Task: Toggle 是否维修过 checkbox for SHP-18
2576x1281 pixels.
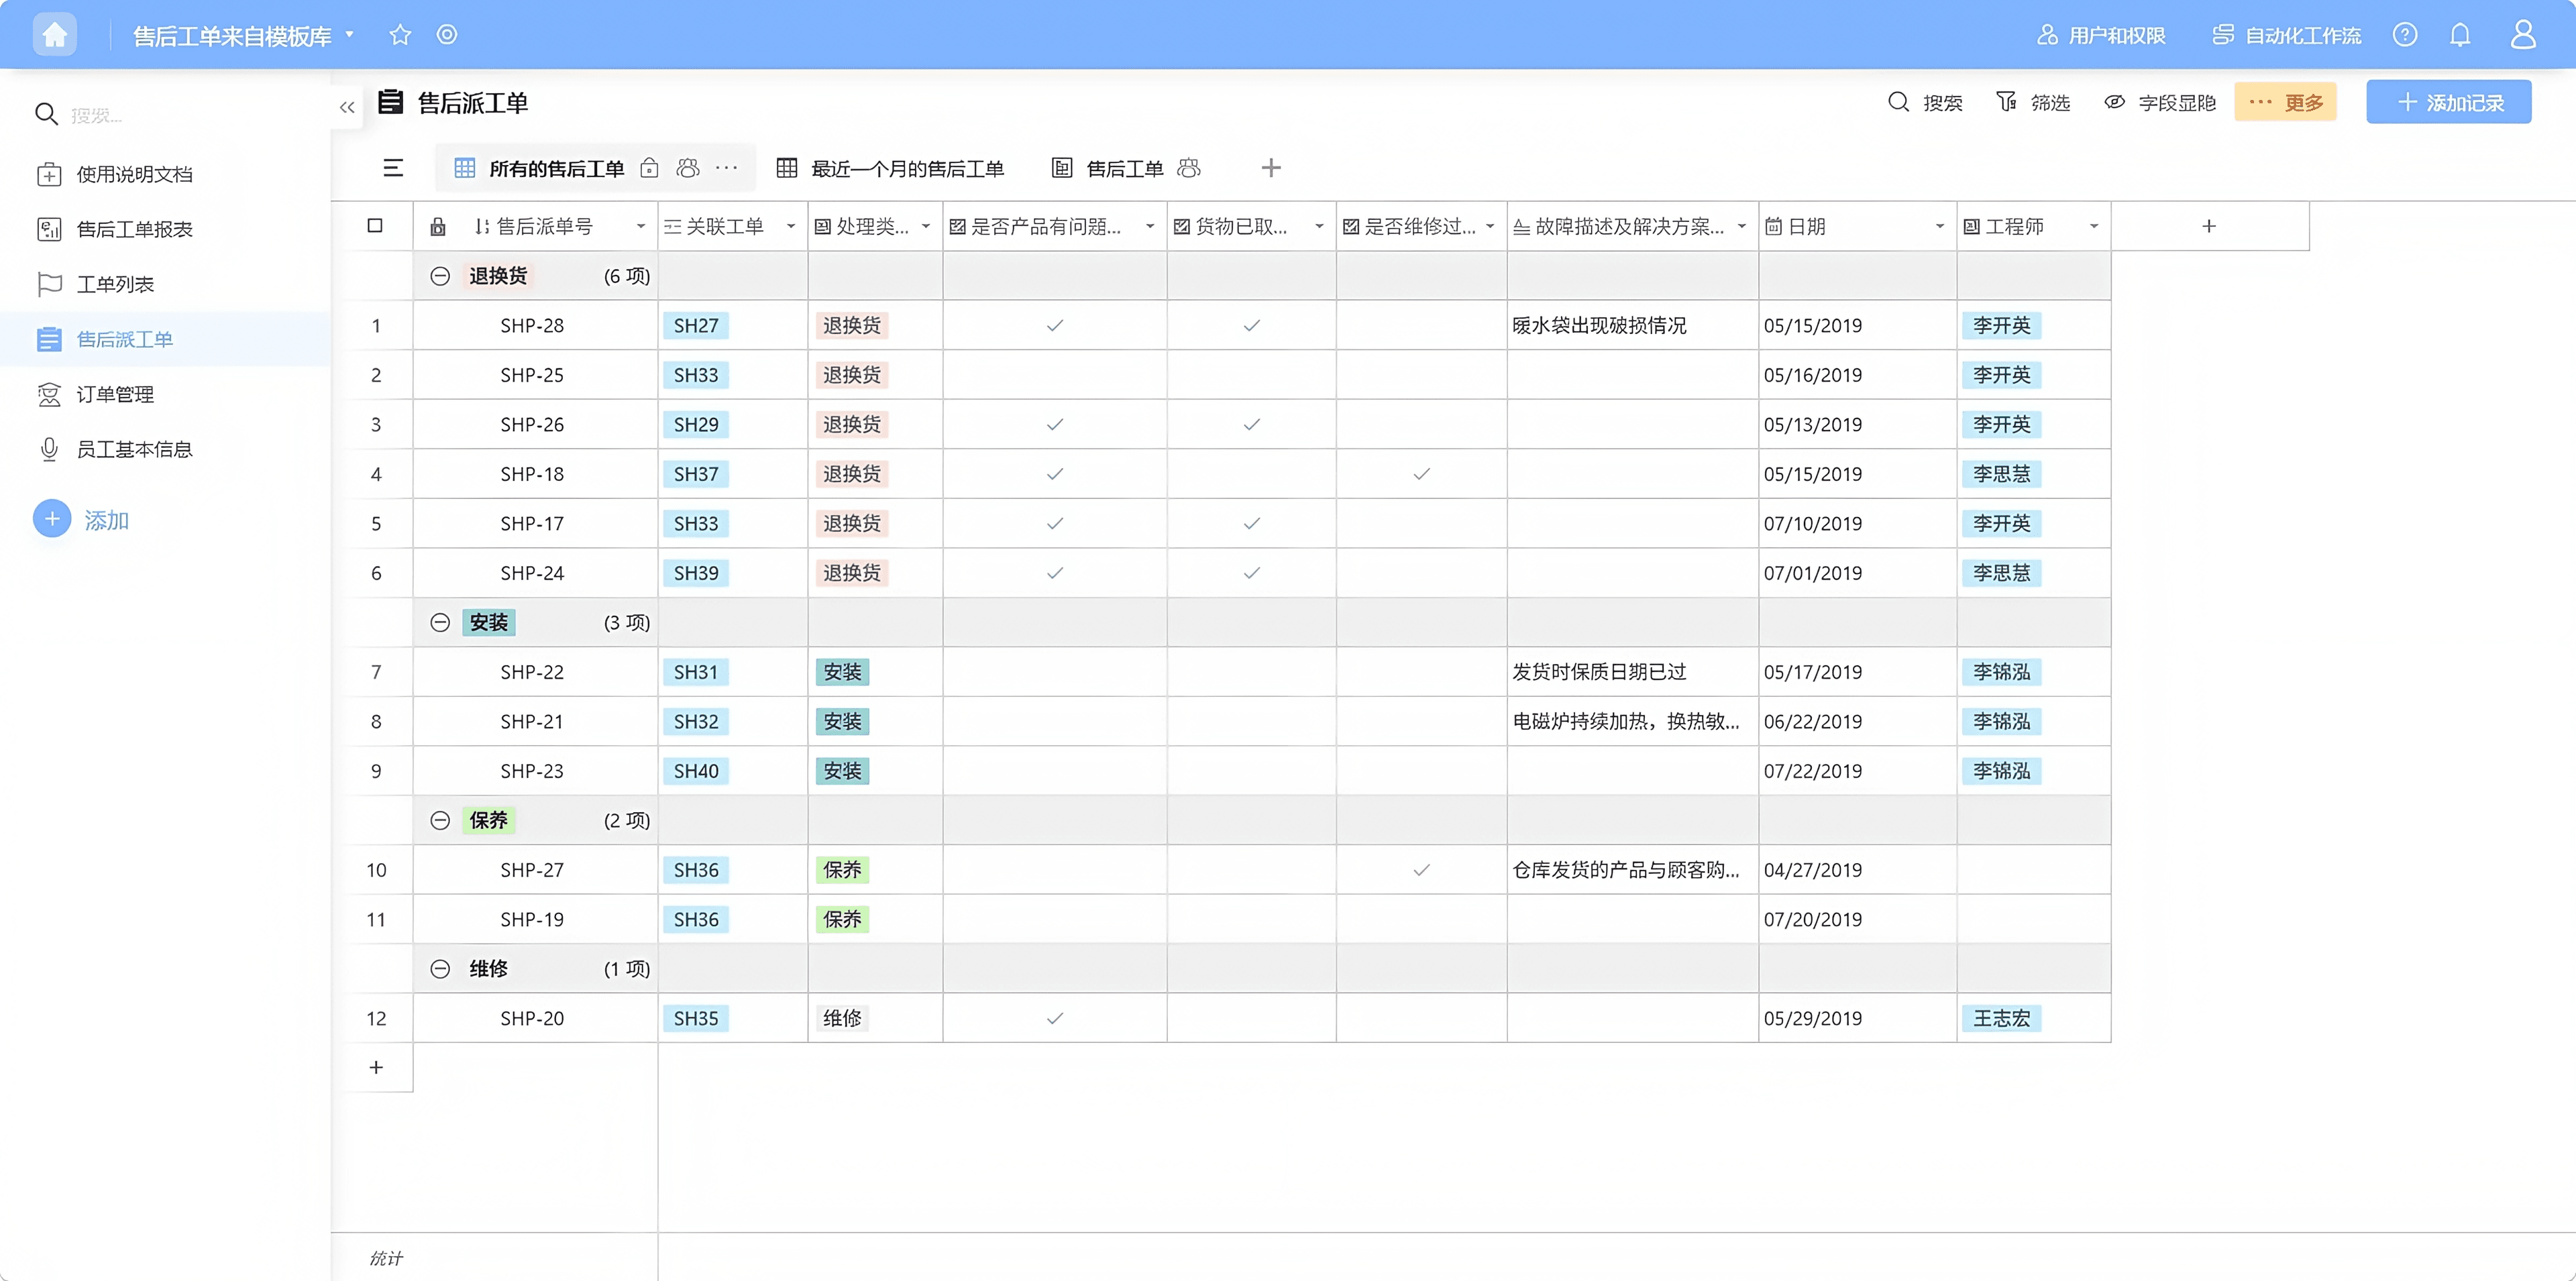Action: click(1421, 474)
